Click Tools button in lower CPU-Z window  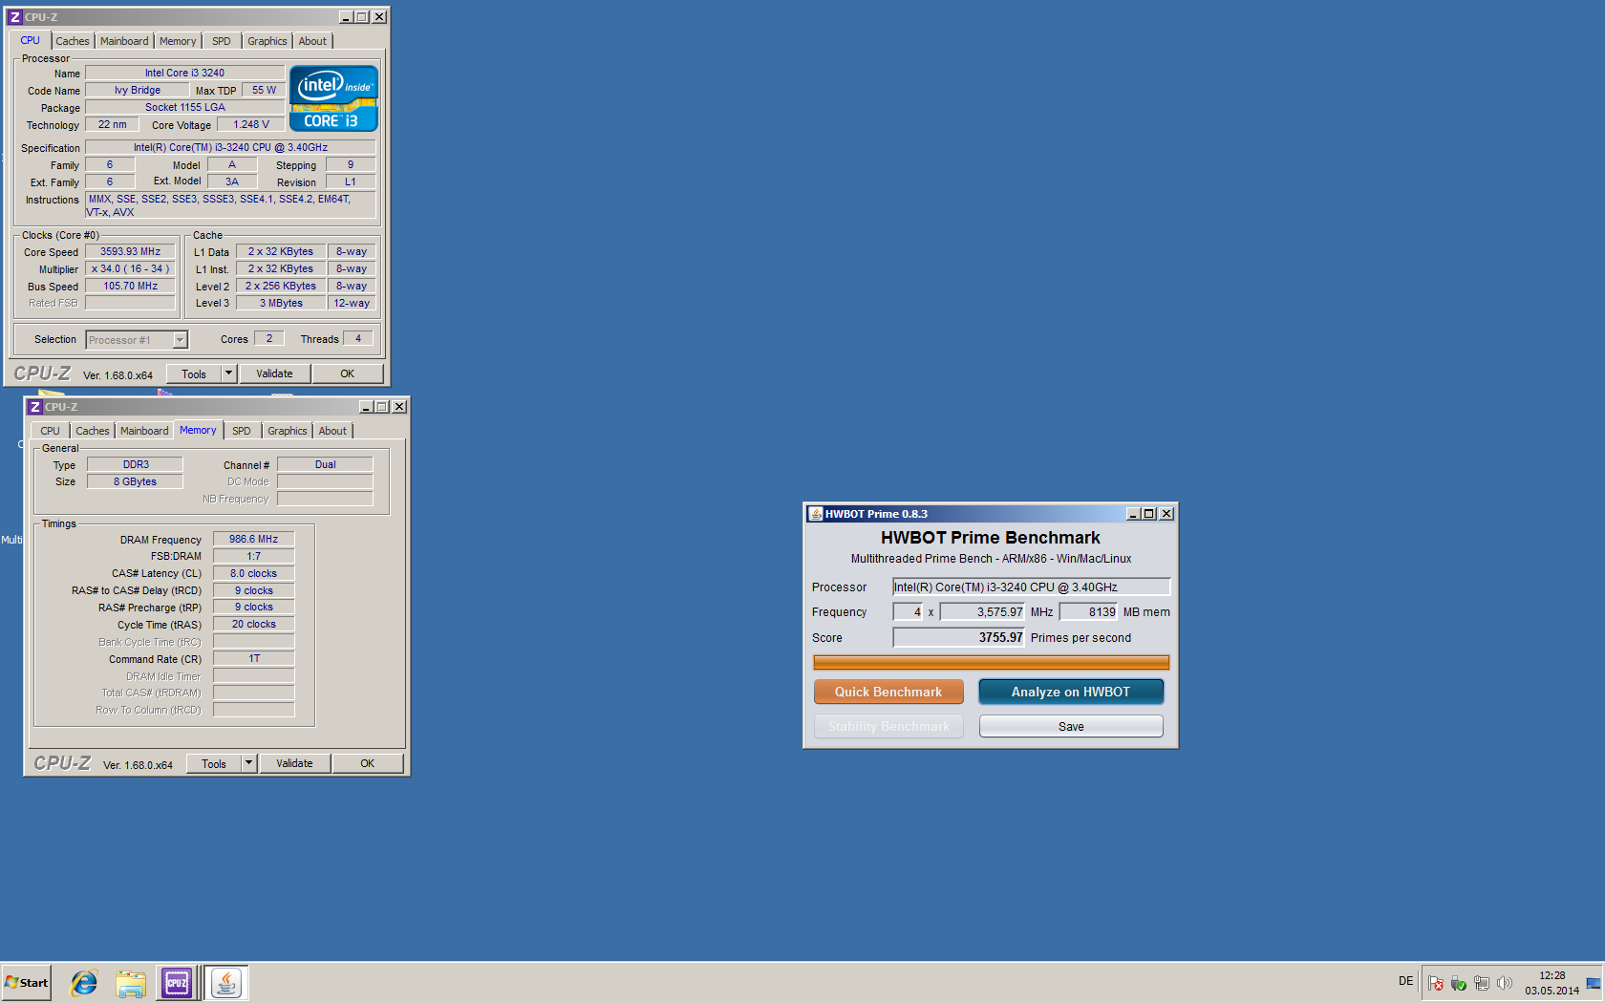[214, 763]
